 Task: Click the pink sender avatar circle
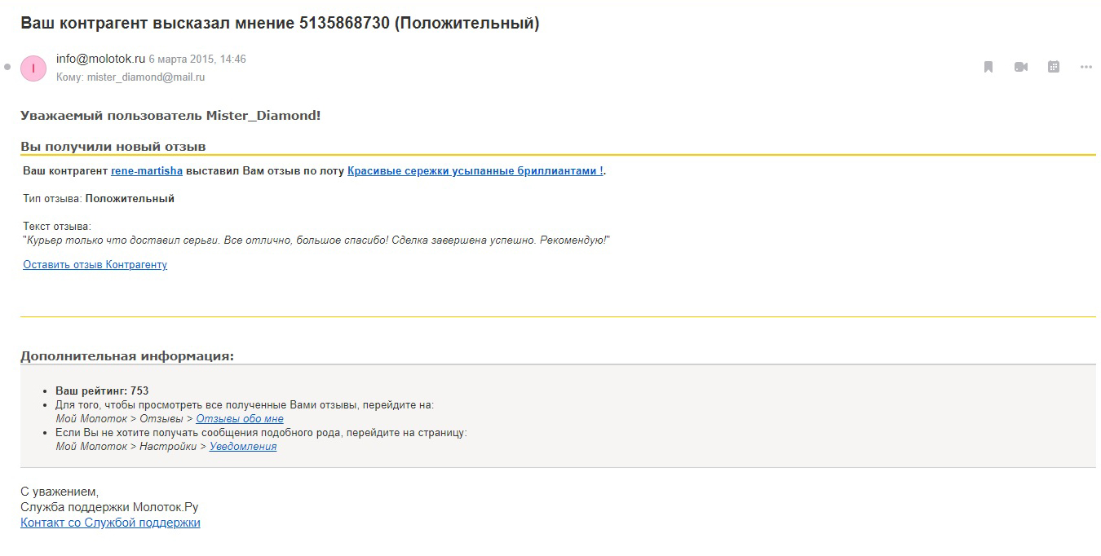point(33,68)
